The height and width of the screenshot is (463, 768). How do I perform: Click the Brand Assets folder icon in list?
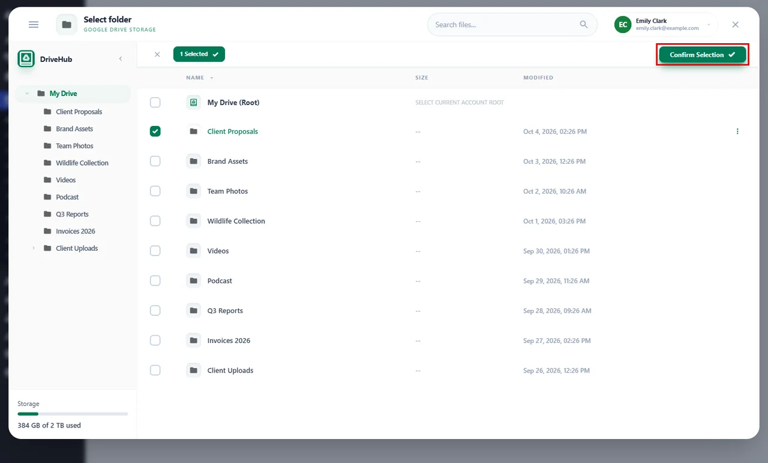tap(193, 161)
